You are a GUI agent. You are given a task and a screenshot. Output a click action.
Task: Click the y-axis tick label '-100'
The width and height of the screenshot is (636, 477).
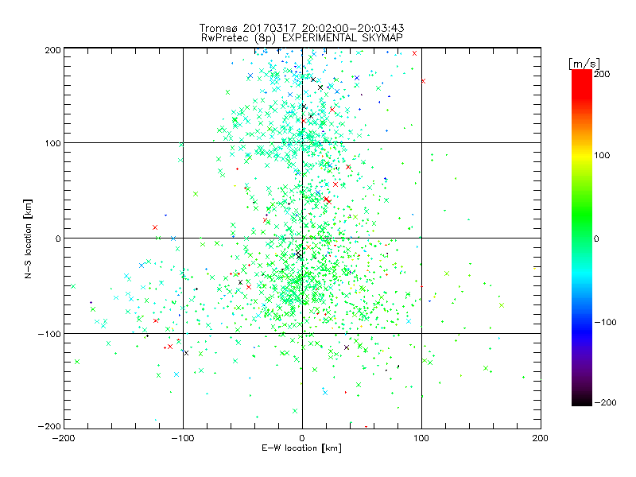(49, 334)
